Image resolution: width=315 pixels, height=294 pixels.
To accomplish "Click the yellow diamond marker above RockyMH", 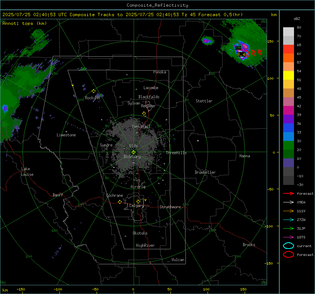I will (93, 91).
